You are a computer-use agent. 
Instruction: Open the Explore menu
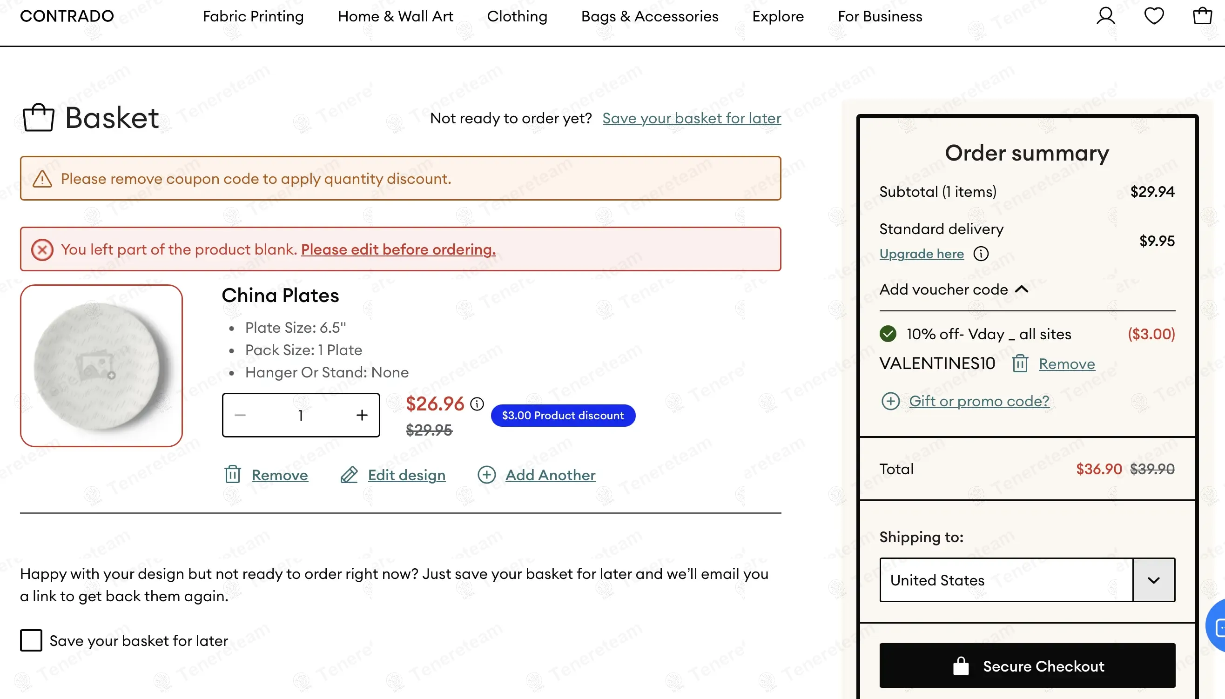click(778, 16)
